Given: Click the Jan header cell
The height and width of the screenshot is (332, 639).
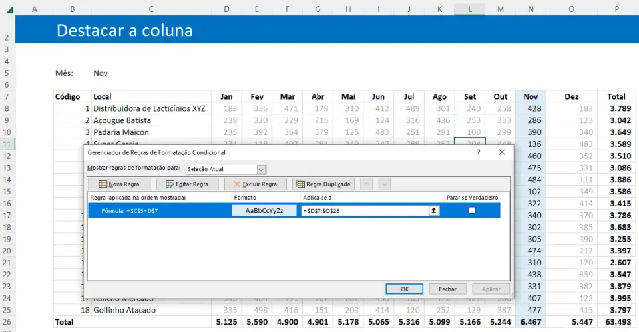Looking at the screenshot, I should (226, 96).
